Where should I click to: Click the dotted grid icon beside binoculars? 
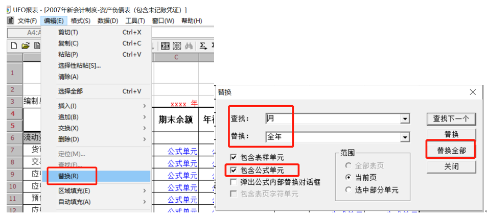point(177,45)
